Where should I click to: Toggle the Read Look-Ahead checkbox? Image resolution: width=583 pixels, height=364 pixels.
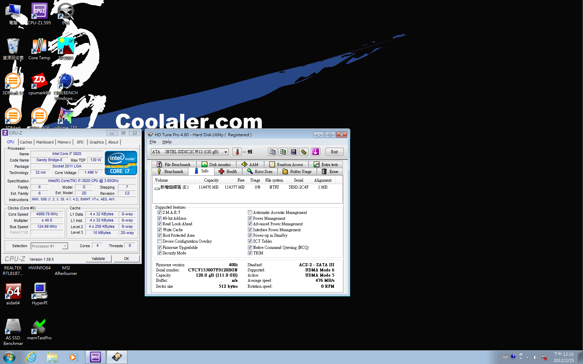coord(159,224)
